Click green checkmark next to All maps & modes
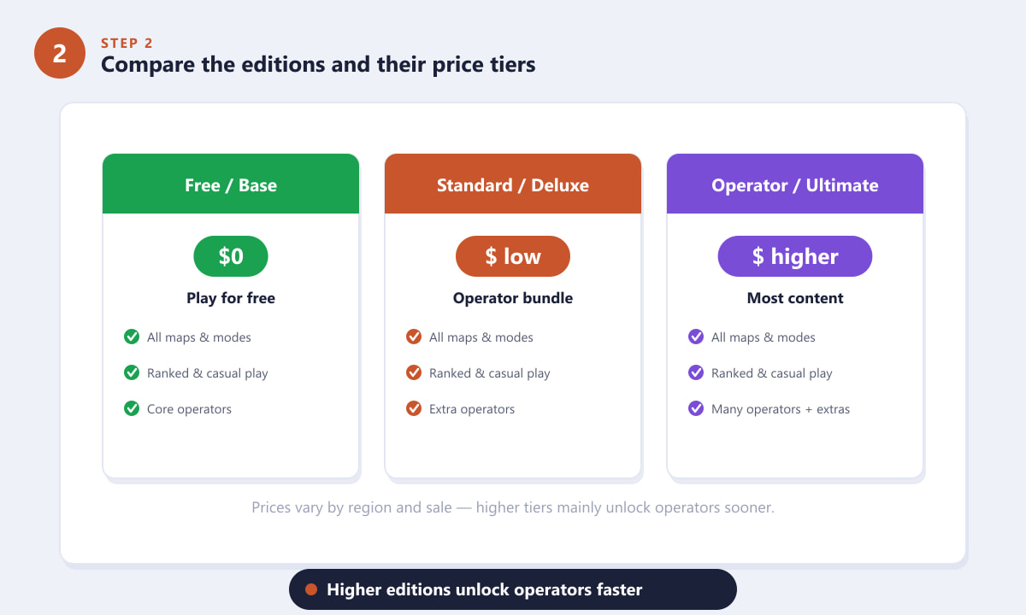1026x615 pixels. tap(132, 337)
